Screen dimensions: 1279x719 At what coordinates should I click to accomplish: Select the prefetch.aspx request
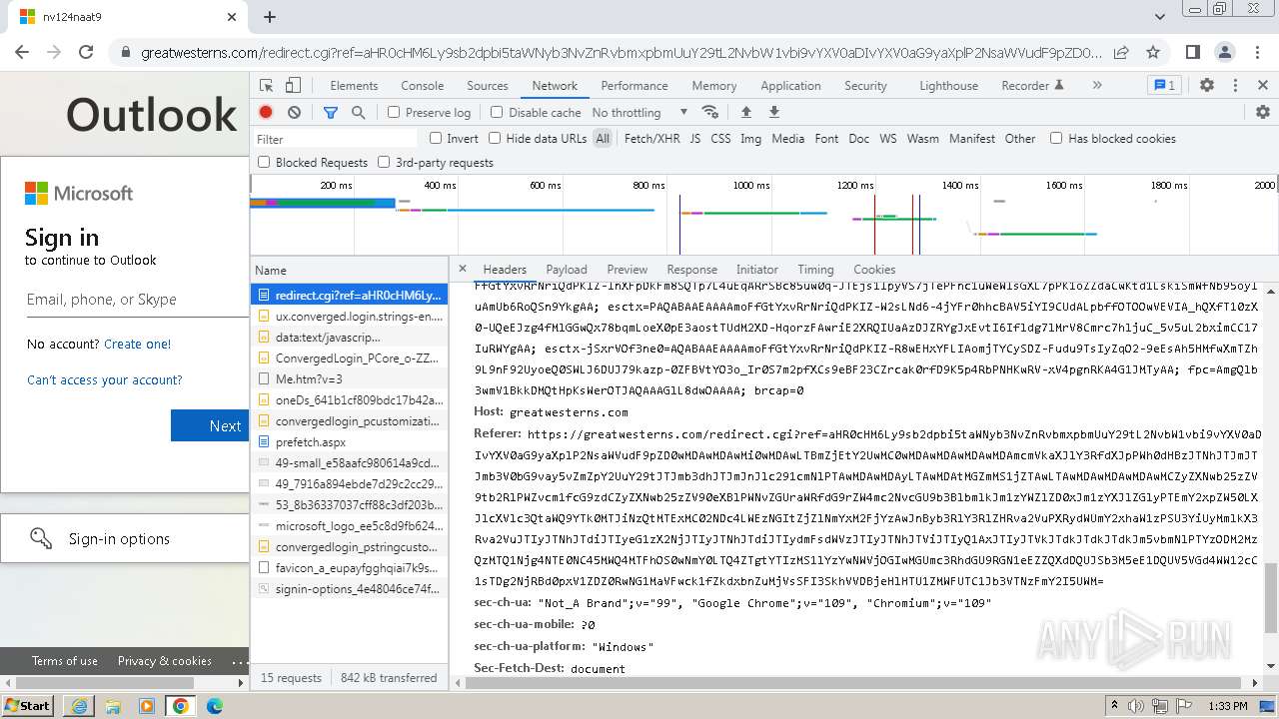click(x=349, y=441)
